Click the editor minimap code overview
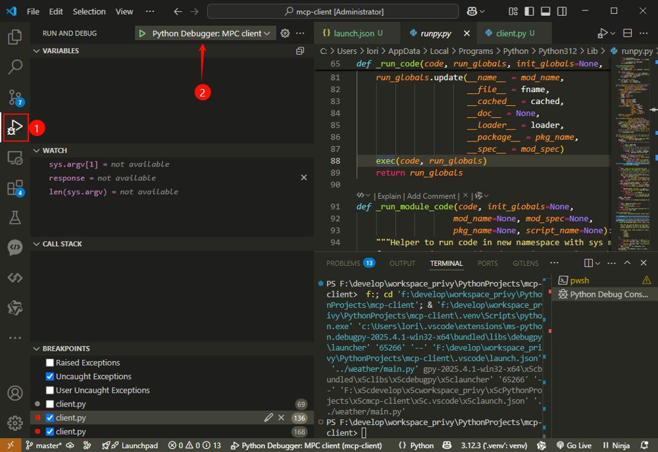Viewport: 658px width, 452px height. 629,132
